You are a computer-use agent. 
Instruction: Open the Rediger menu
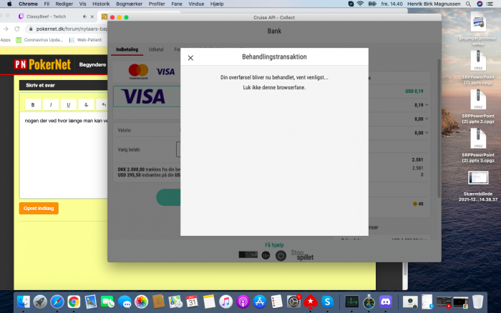tap(64, 4)
